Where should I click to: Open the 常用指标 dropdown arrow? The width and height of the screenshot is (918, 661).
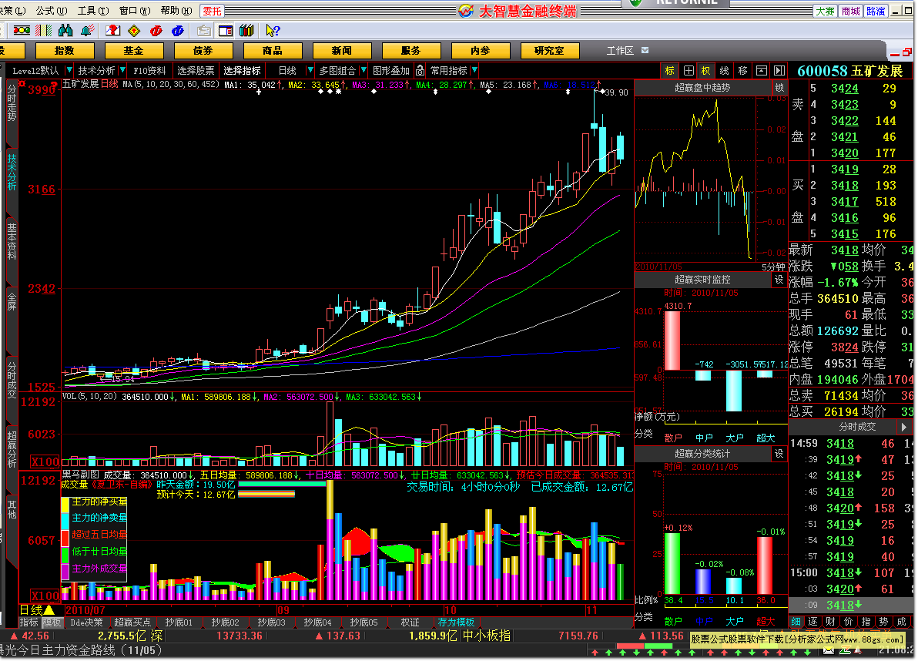474,71
